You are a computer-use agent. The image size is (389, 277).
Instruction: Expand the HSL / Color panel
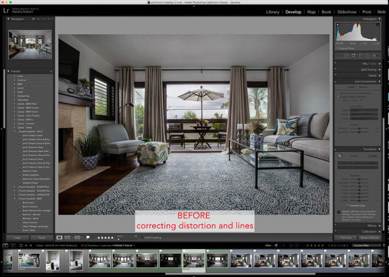pos(380,64)
